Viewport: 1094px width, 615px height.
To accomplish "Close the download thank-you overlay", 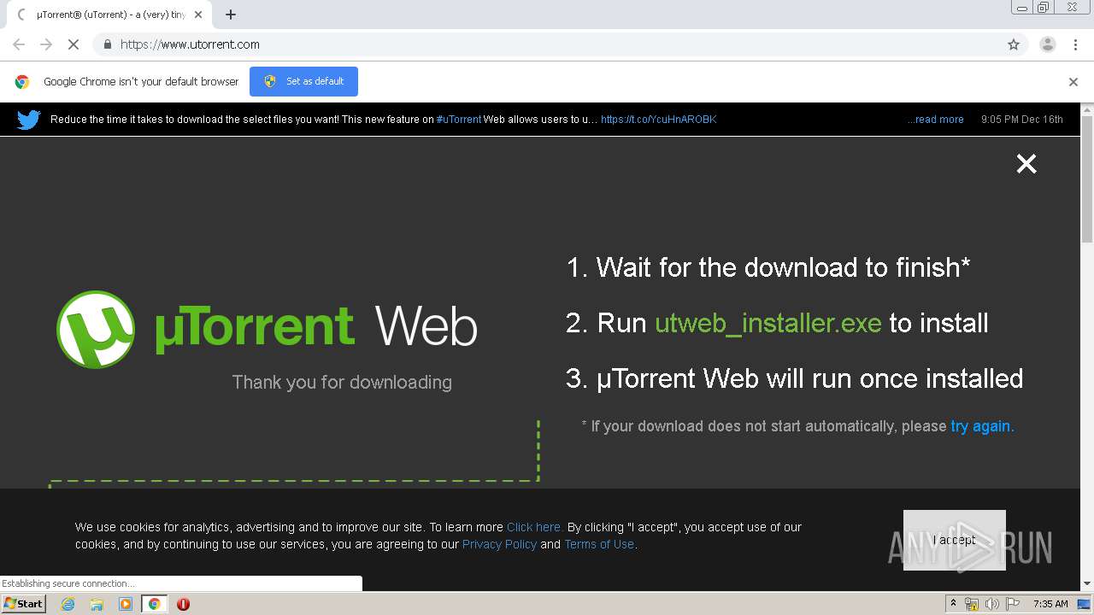I will click(x=1026, y=164).
